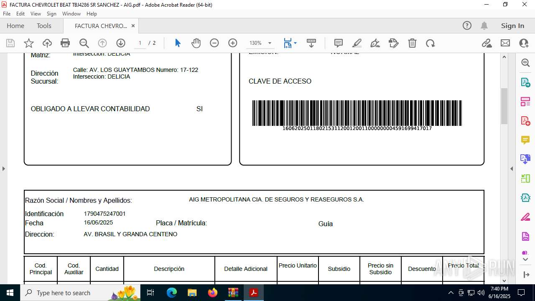Zoom in with plus button
This screenshot has height=301, width=535.
tap(233, 43)
